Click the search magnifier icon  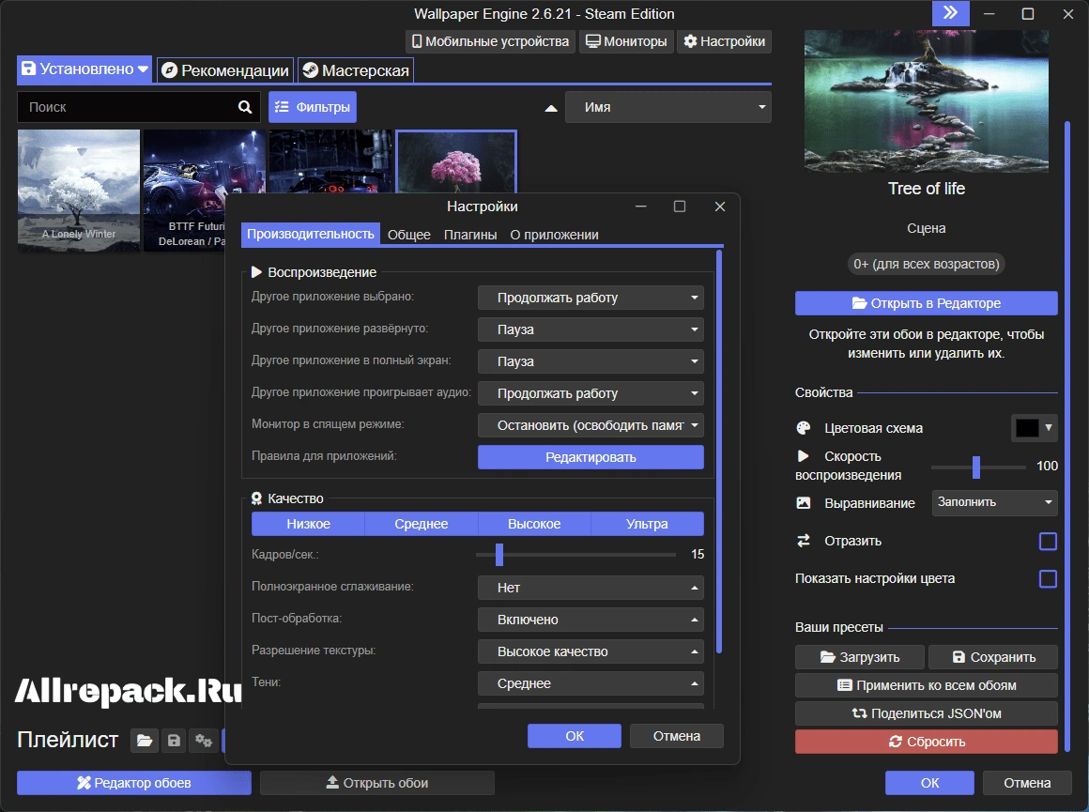coord(244,107)
